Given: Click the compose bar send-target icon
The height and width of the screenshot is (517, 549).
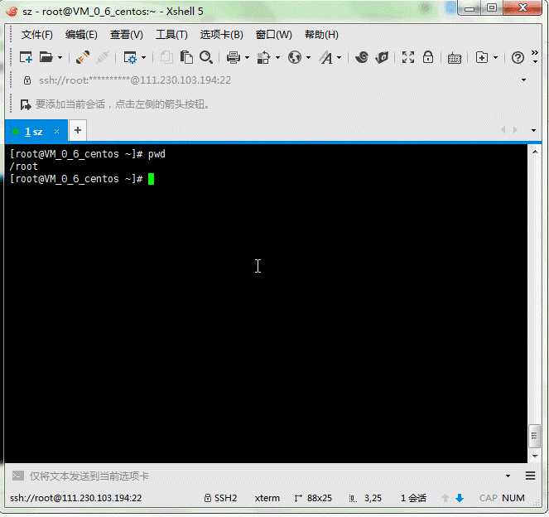Looking at the screenshot, I should [x=18, y=476].
